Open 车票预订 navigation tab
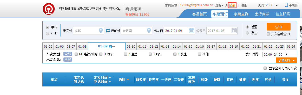302x95 pixels. (x=220, y=14)
